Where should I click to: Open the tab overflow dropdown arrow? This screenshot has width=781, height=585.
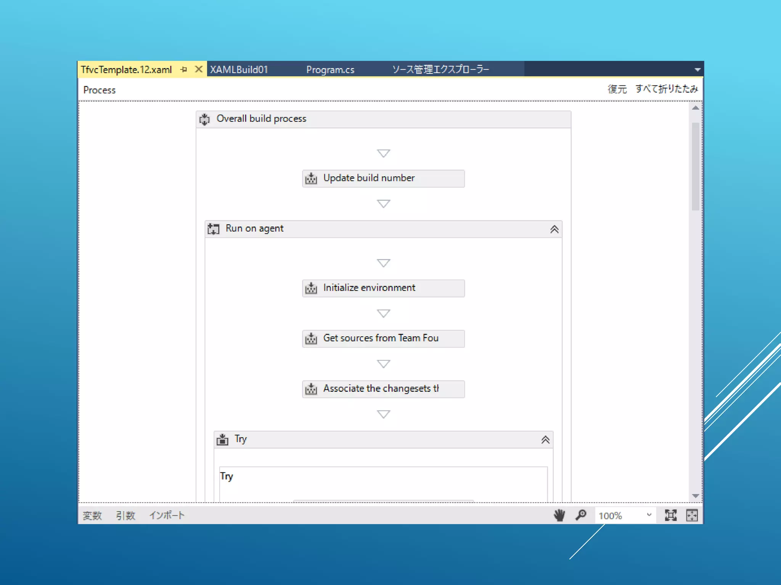coord(697,70)
